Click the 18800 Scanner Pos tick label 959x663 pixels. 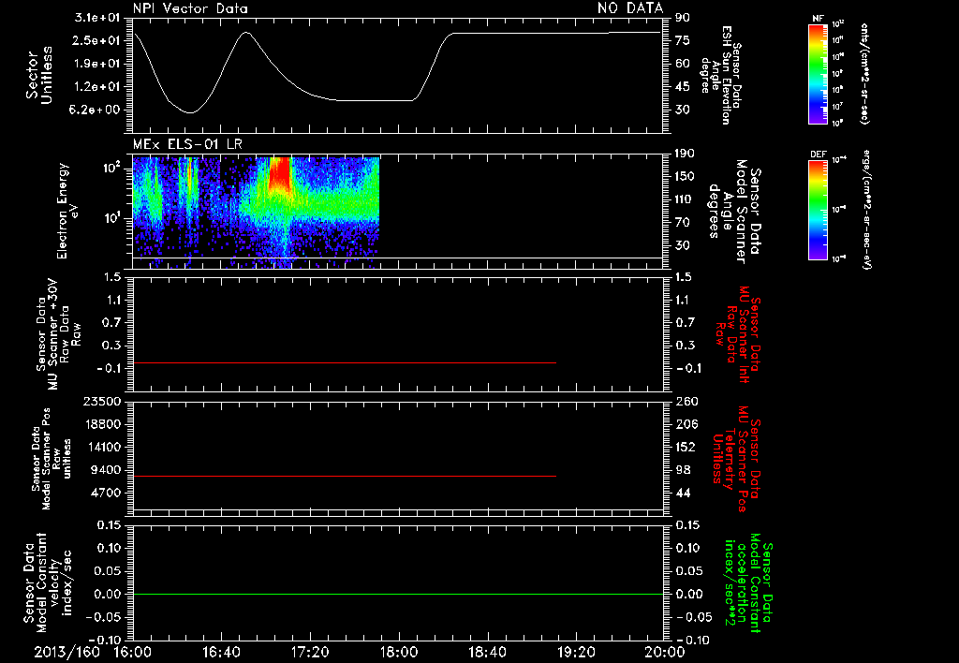click(x=101, y=424)
